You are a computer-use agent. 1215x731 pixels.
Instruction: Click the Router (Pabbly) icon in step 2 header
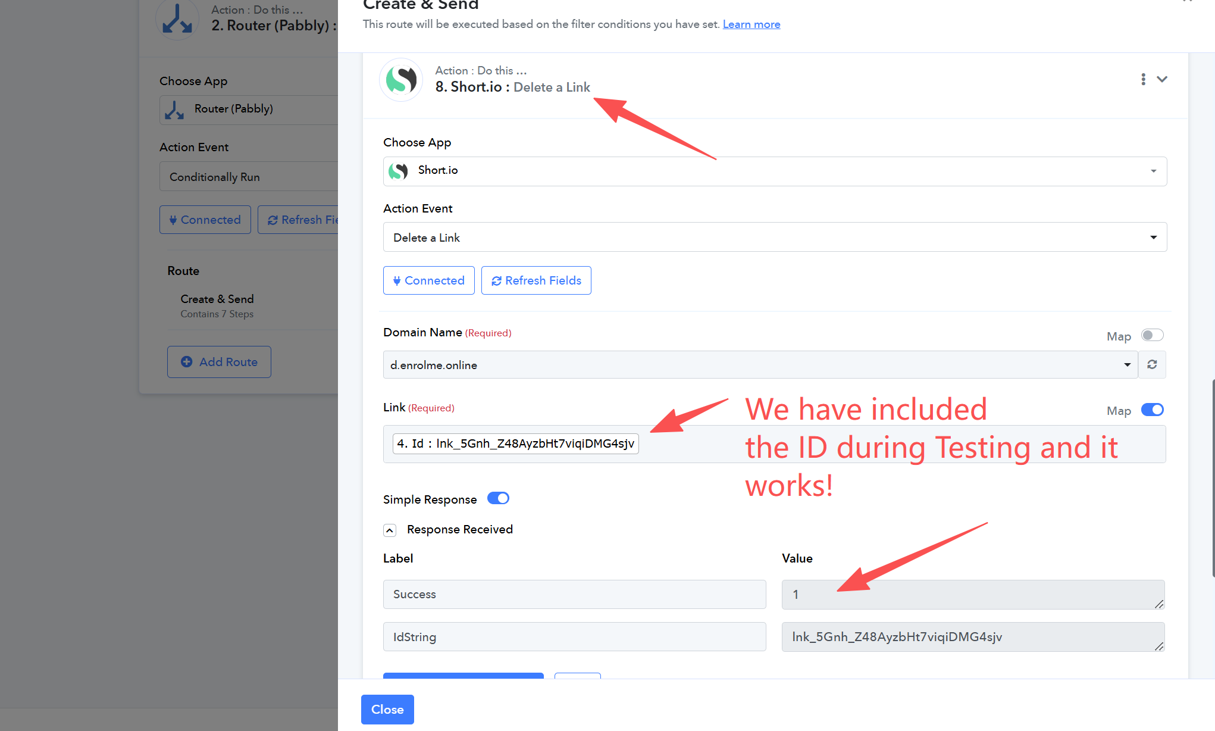coord(177,19)
